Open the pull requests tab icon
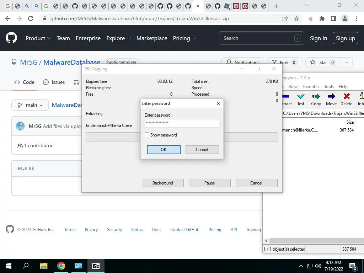This screenshot has width=364, height=273. [x=76, y=82]
